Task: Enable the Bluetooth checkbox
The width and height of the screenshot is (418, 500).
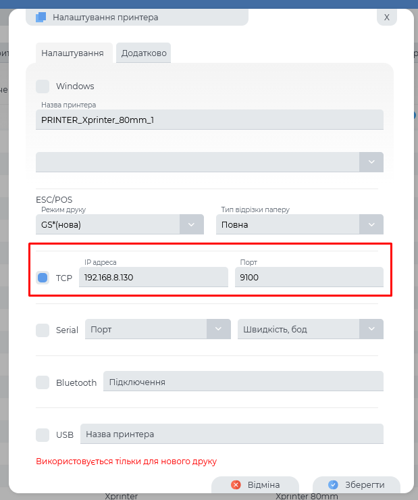Action: (43, 382)
